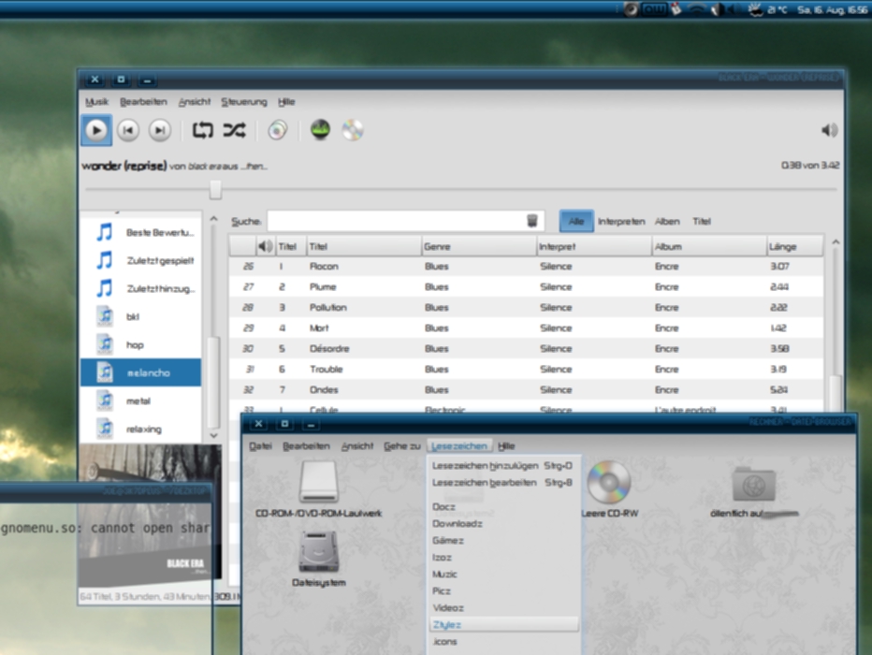This screenshot has width=872, height=655.
Task: Click the audio CD burn icon
Action: [353, 130]
